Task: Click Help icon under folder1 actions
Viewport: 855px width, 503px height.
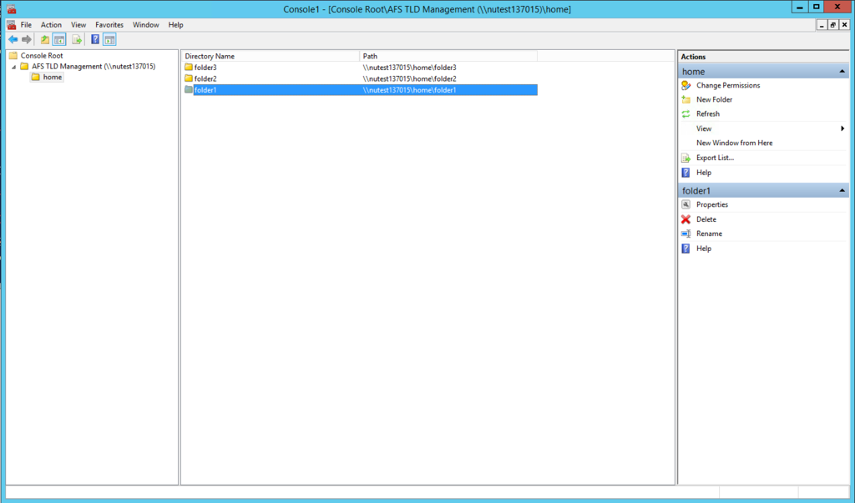Action: (x=686, y=248)
